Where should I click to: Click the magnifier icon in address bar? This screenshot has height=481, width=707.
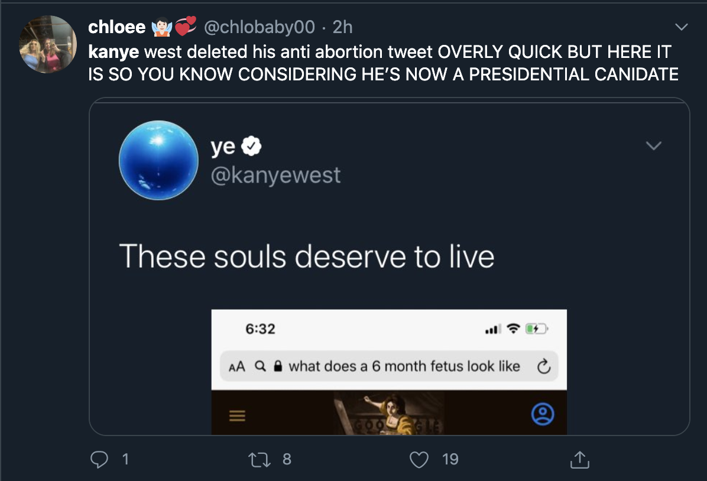[x=260, y=366]
